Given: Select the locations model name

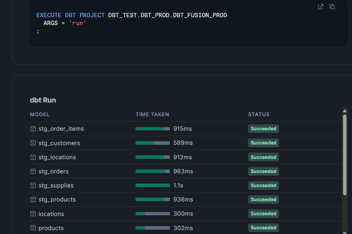Looking at the screenshot, I should pyautogui.click(x=51, y=214).
